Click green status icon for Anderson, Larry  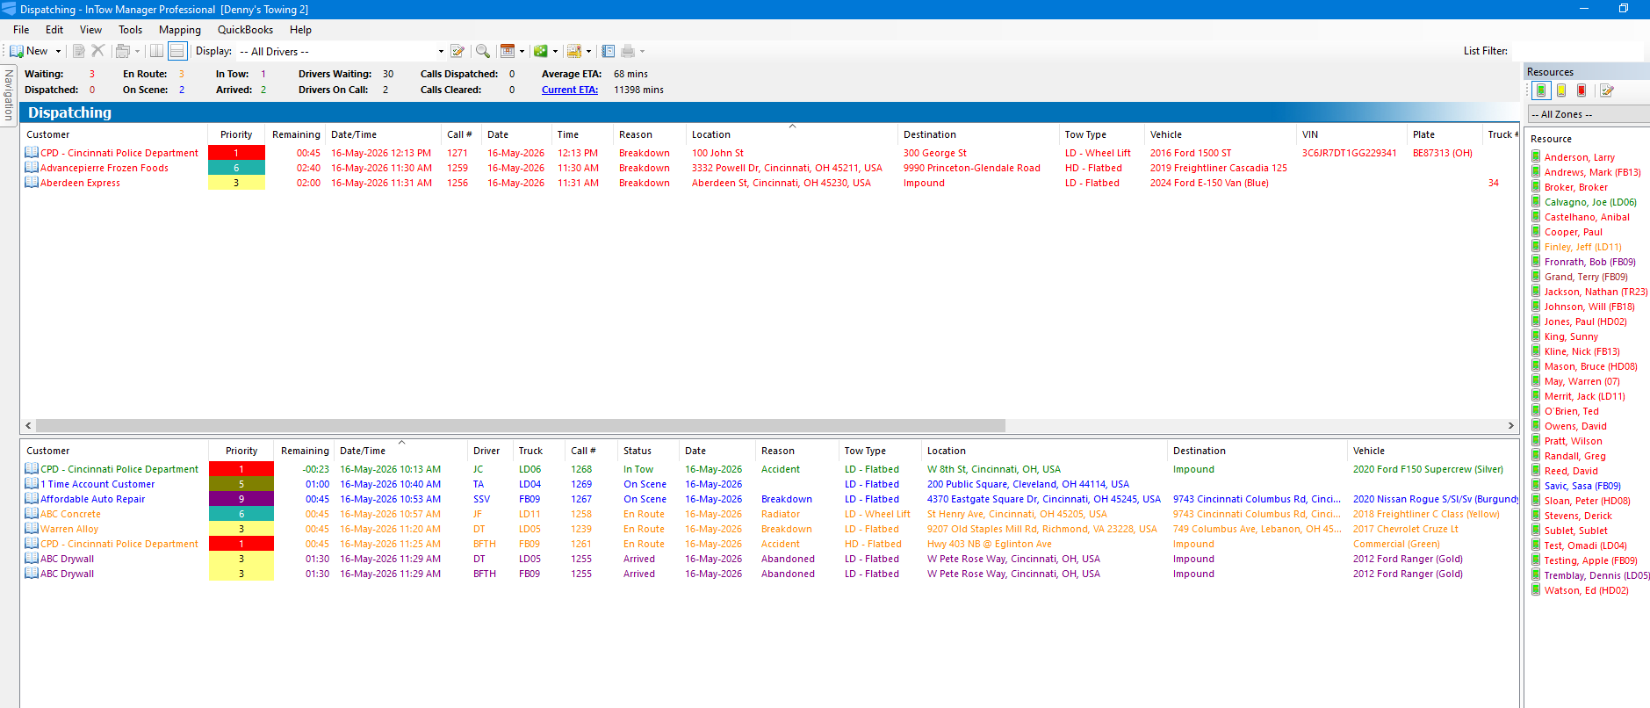coord(1536,156)
